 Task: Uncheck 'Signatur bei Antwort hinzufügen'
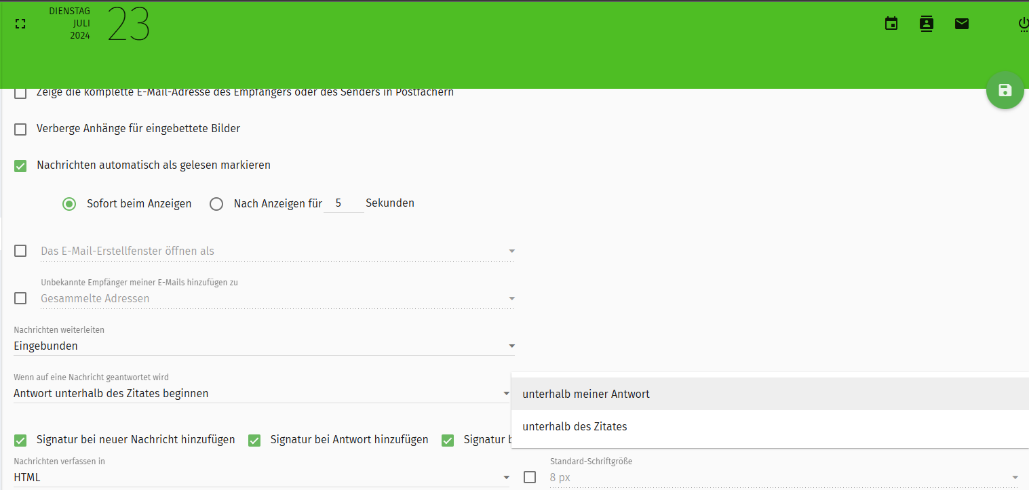point(254,440)
